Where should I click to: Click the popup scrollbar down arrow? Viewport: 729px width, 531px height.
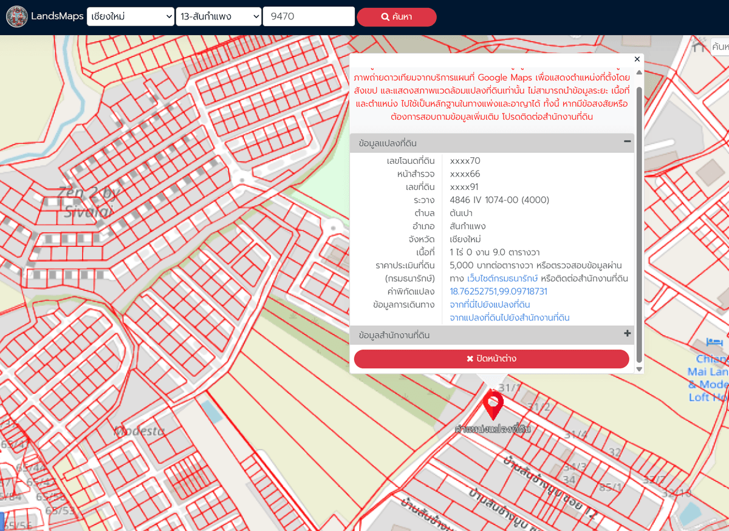[x=638, y=368]
